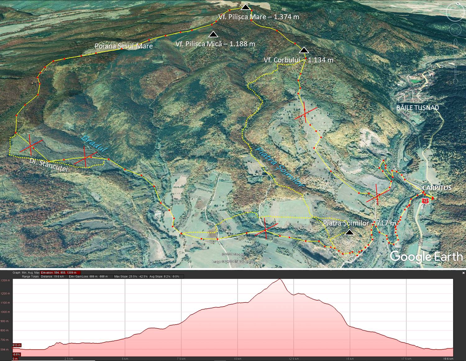The width and height of the screenshot is (466, 361).
Task: Close the elevation profile panel
Action: pos(464,273)
